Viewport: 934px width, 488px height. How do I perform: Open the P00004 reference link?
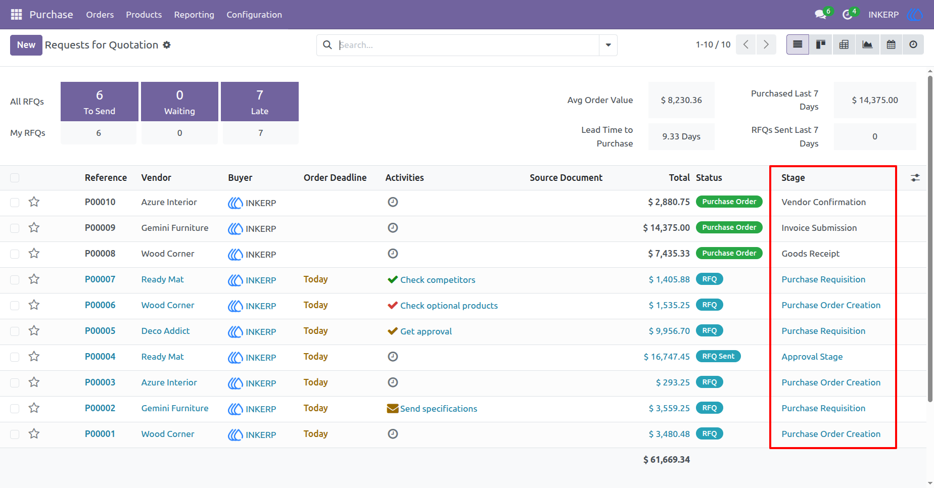[100, 357]
